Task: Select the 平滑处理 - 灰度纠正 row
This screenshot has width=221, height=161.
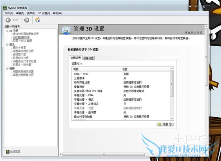Action: tap(121, 104)
